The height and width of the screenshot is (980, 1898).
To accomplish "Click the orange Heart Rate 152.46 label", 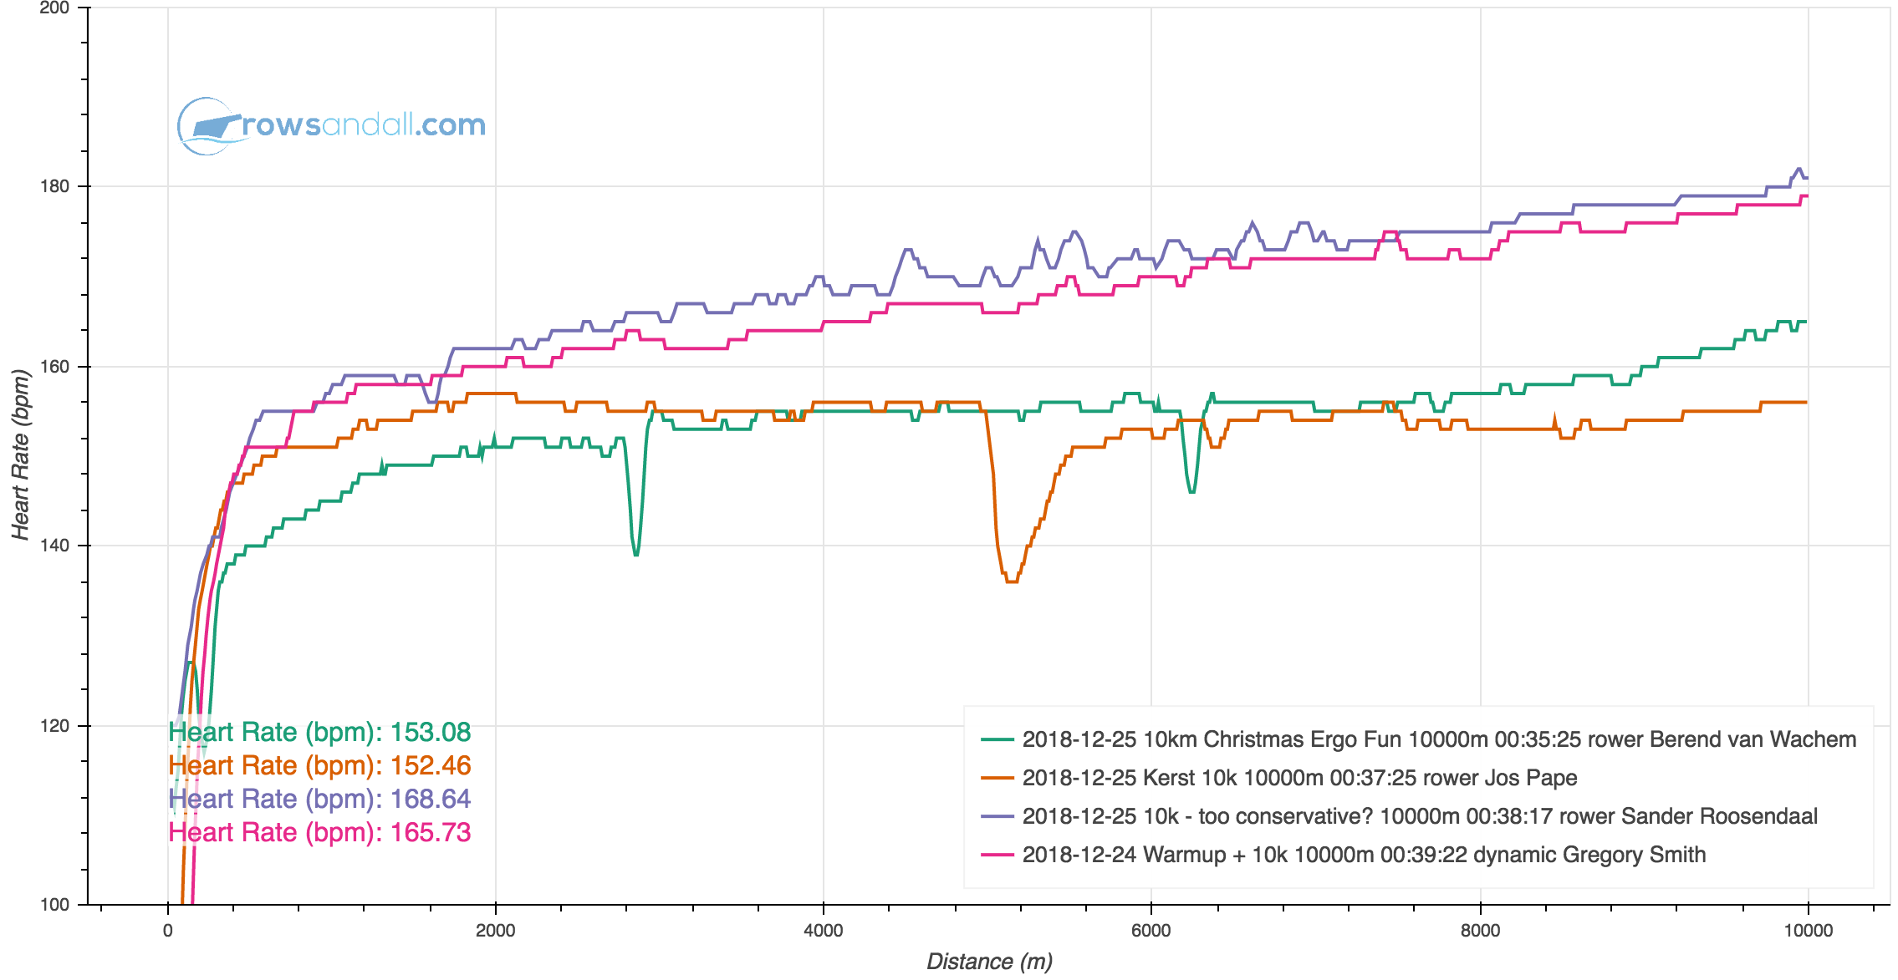I will click(x=319, y=765).
